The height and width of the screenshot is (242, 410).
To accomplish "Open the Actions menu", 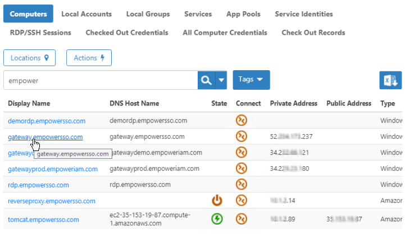I will click(89, 58).
